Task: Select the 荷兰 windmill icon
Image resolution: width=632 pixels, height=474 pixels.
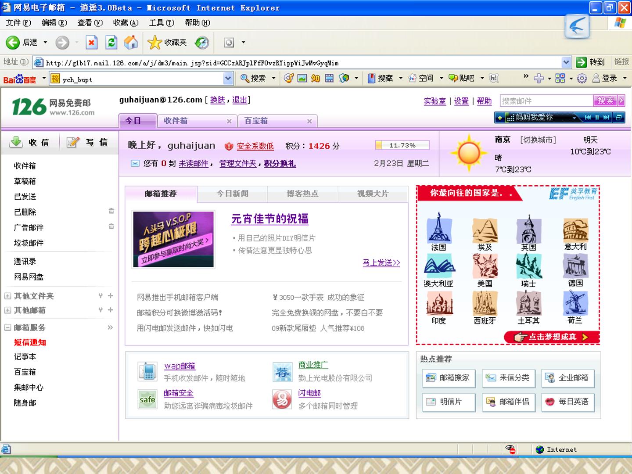Action: (x=575, y=303)
